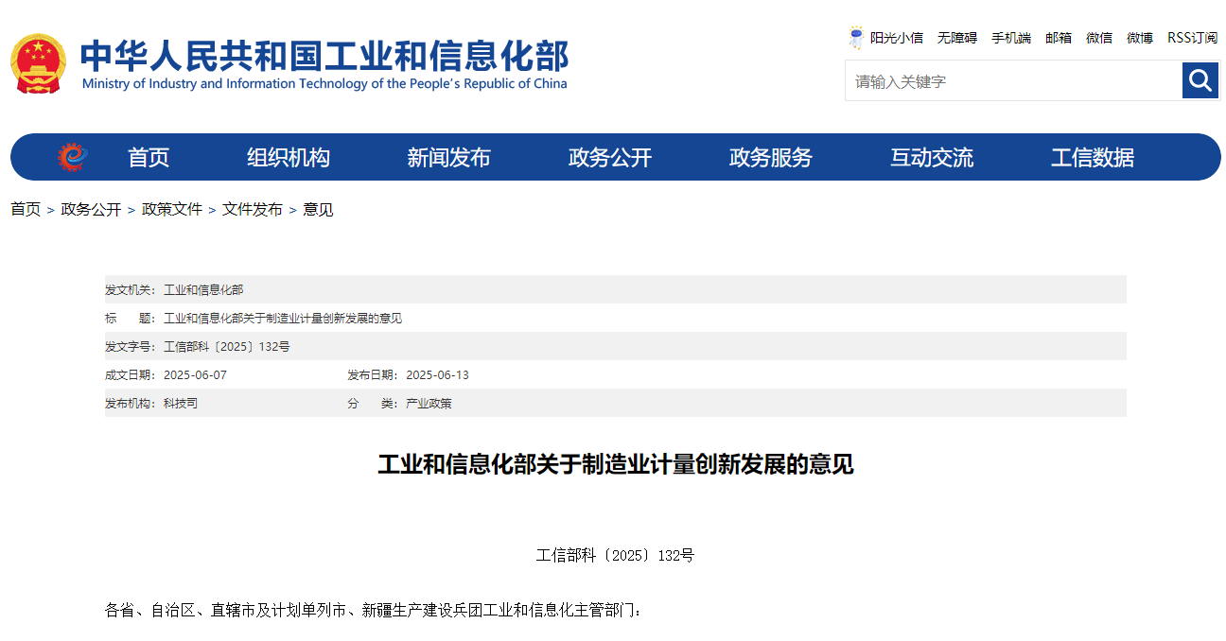Select the 新闻发布 navigation item
1226x641 pixels.
coord(449,158)
